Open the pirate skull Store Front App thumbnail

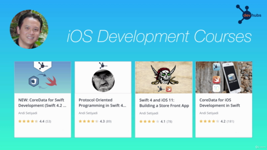(x=164, y=77)
